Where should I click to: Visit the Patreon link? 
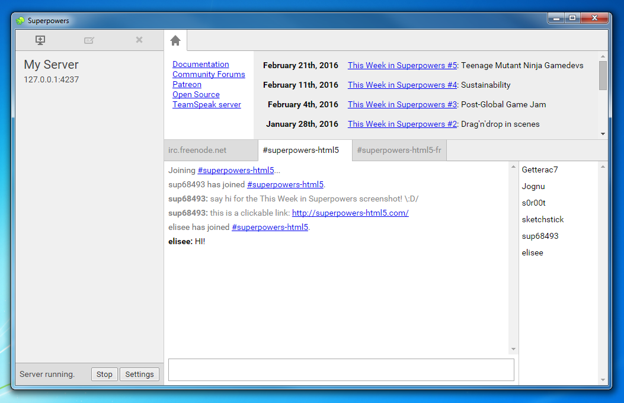pos(187,84)
